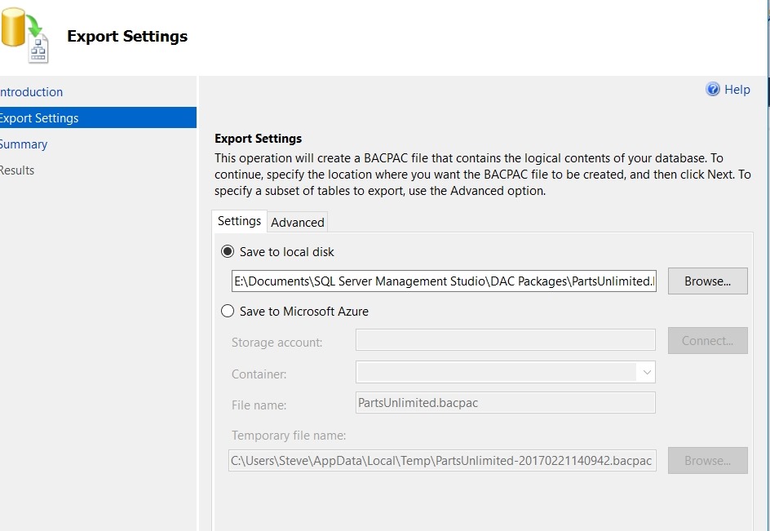This screenshot has height=531, width=770.
Task: Select Export Settings in the left navigation
Action: [x=39, y=118]
